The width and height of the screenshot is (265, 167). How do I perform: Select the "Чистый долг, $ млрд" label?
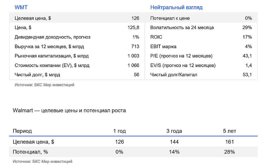(x=37, y=75)
